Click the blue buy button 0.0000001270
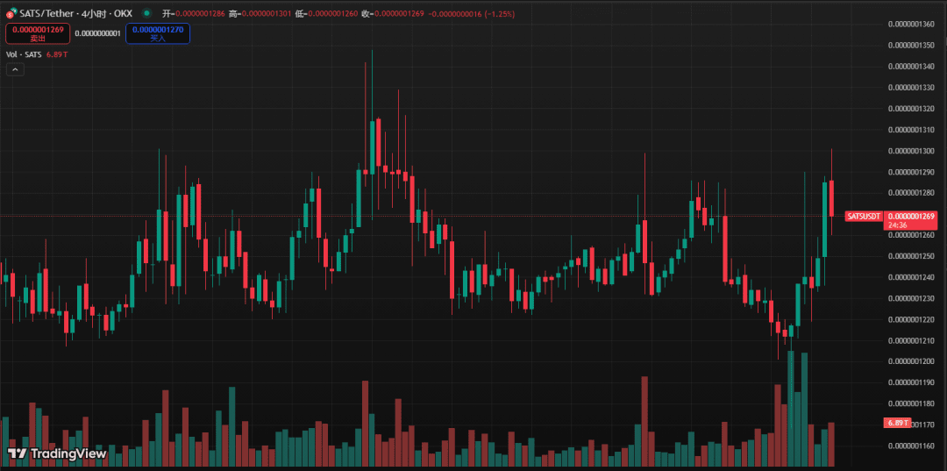This screenshot has height=471, width=947. coord(158,33)
